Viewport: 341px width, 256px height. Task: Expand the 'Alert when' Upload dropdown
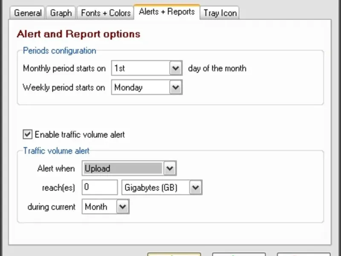170,169
